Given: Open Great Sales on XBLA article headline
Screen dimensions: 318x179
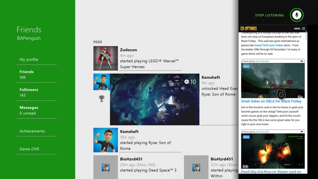Looking at the screenshot, I should [x=271, y=101].
